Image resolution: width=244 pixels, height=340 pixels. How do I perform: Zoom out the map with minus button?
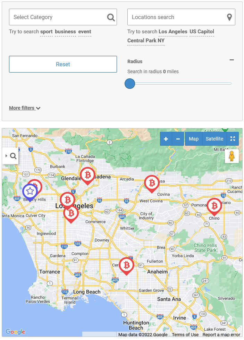pyautogui.click(x=178, y=139)
